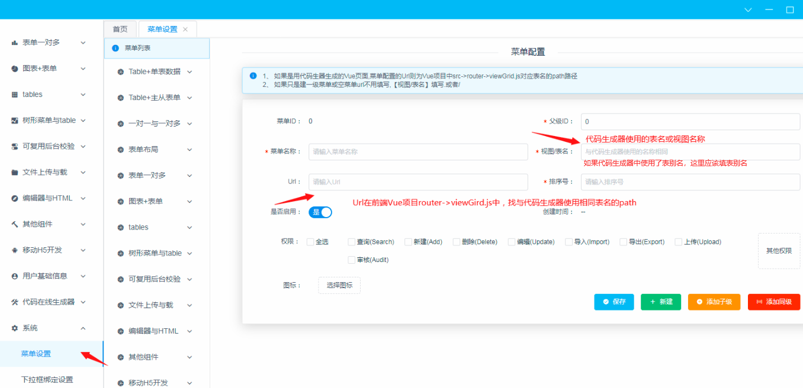803x388 pixels.
Task: Click the 保存 button
Action: (x=614, y=302)
